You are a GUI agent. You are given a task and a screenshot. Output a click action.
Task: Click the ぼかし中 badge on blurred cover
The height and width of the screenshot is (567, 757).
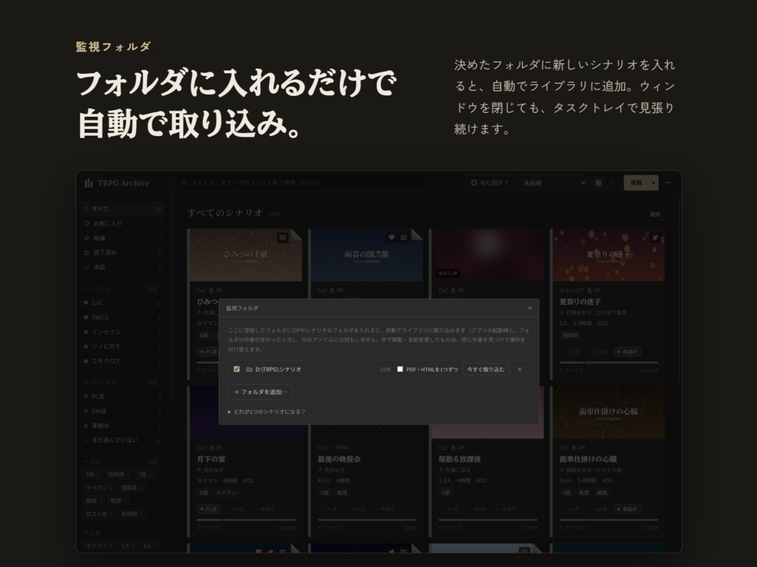click(447, 273)
